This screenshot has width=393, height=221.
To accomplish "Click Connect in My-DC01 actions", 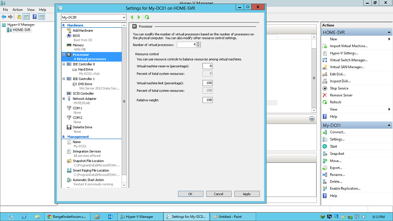I will coord(338,132).
